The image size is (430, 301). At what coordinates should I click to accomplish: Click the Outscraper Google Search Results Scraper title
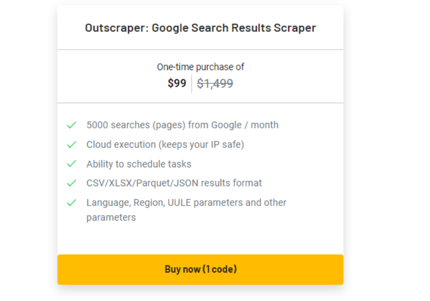pos(200,28)
